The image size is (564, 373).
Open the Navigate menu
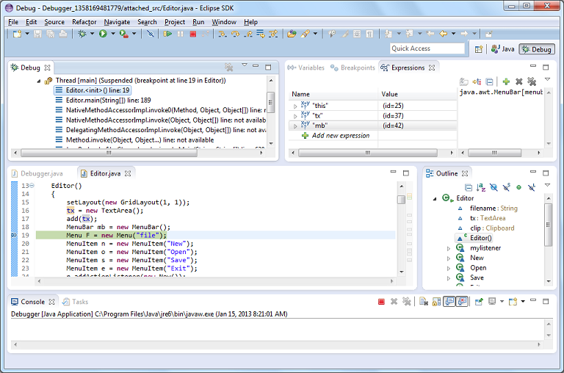point(117,22)
